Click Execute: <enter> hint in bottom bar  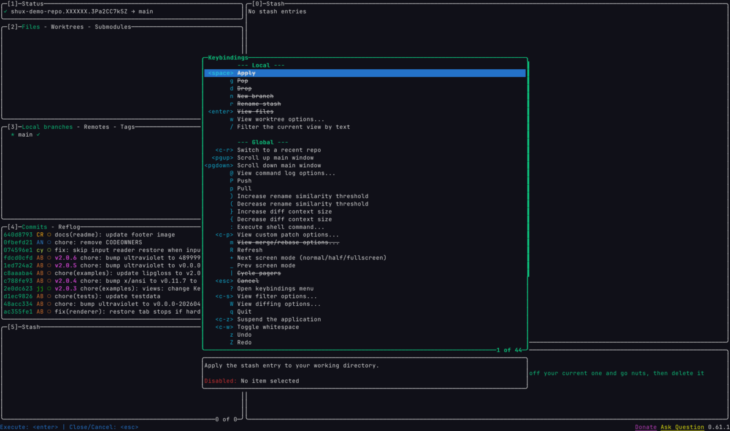(x=29, y=427)
